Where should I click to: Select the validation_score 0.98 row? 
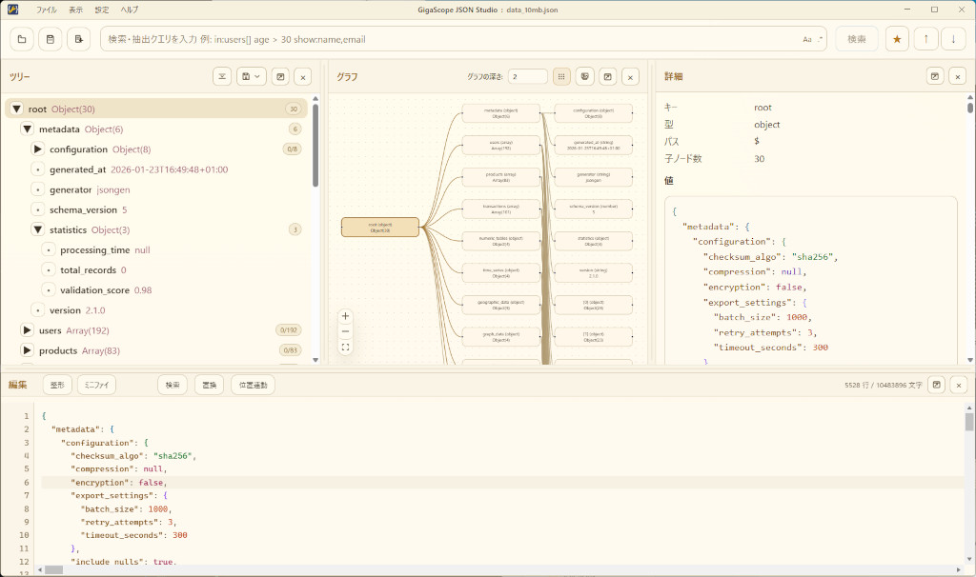pos(172,289)
